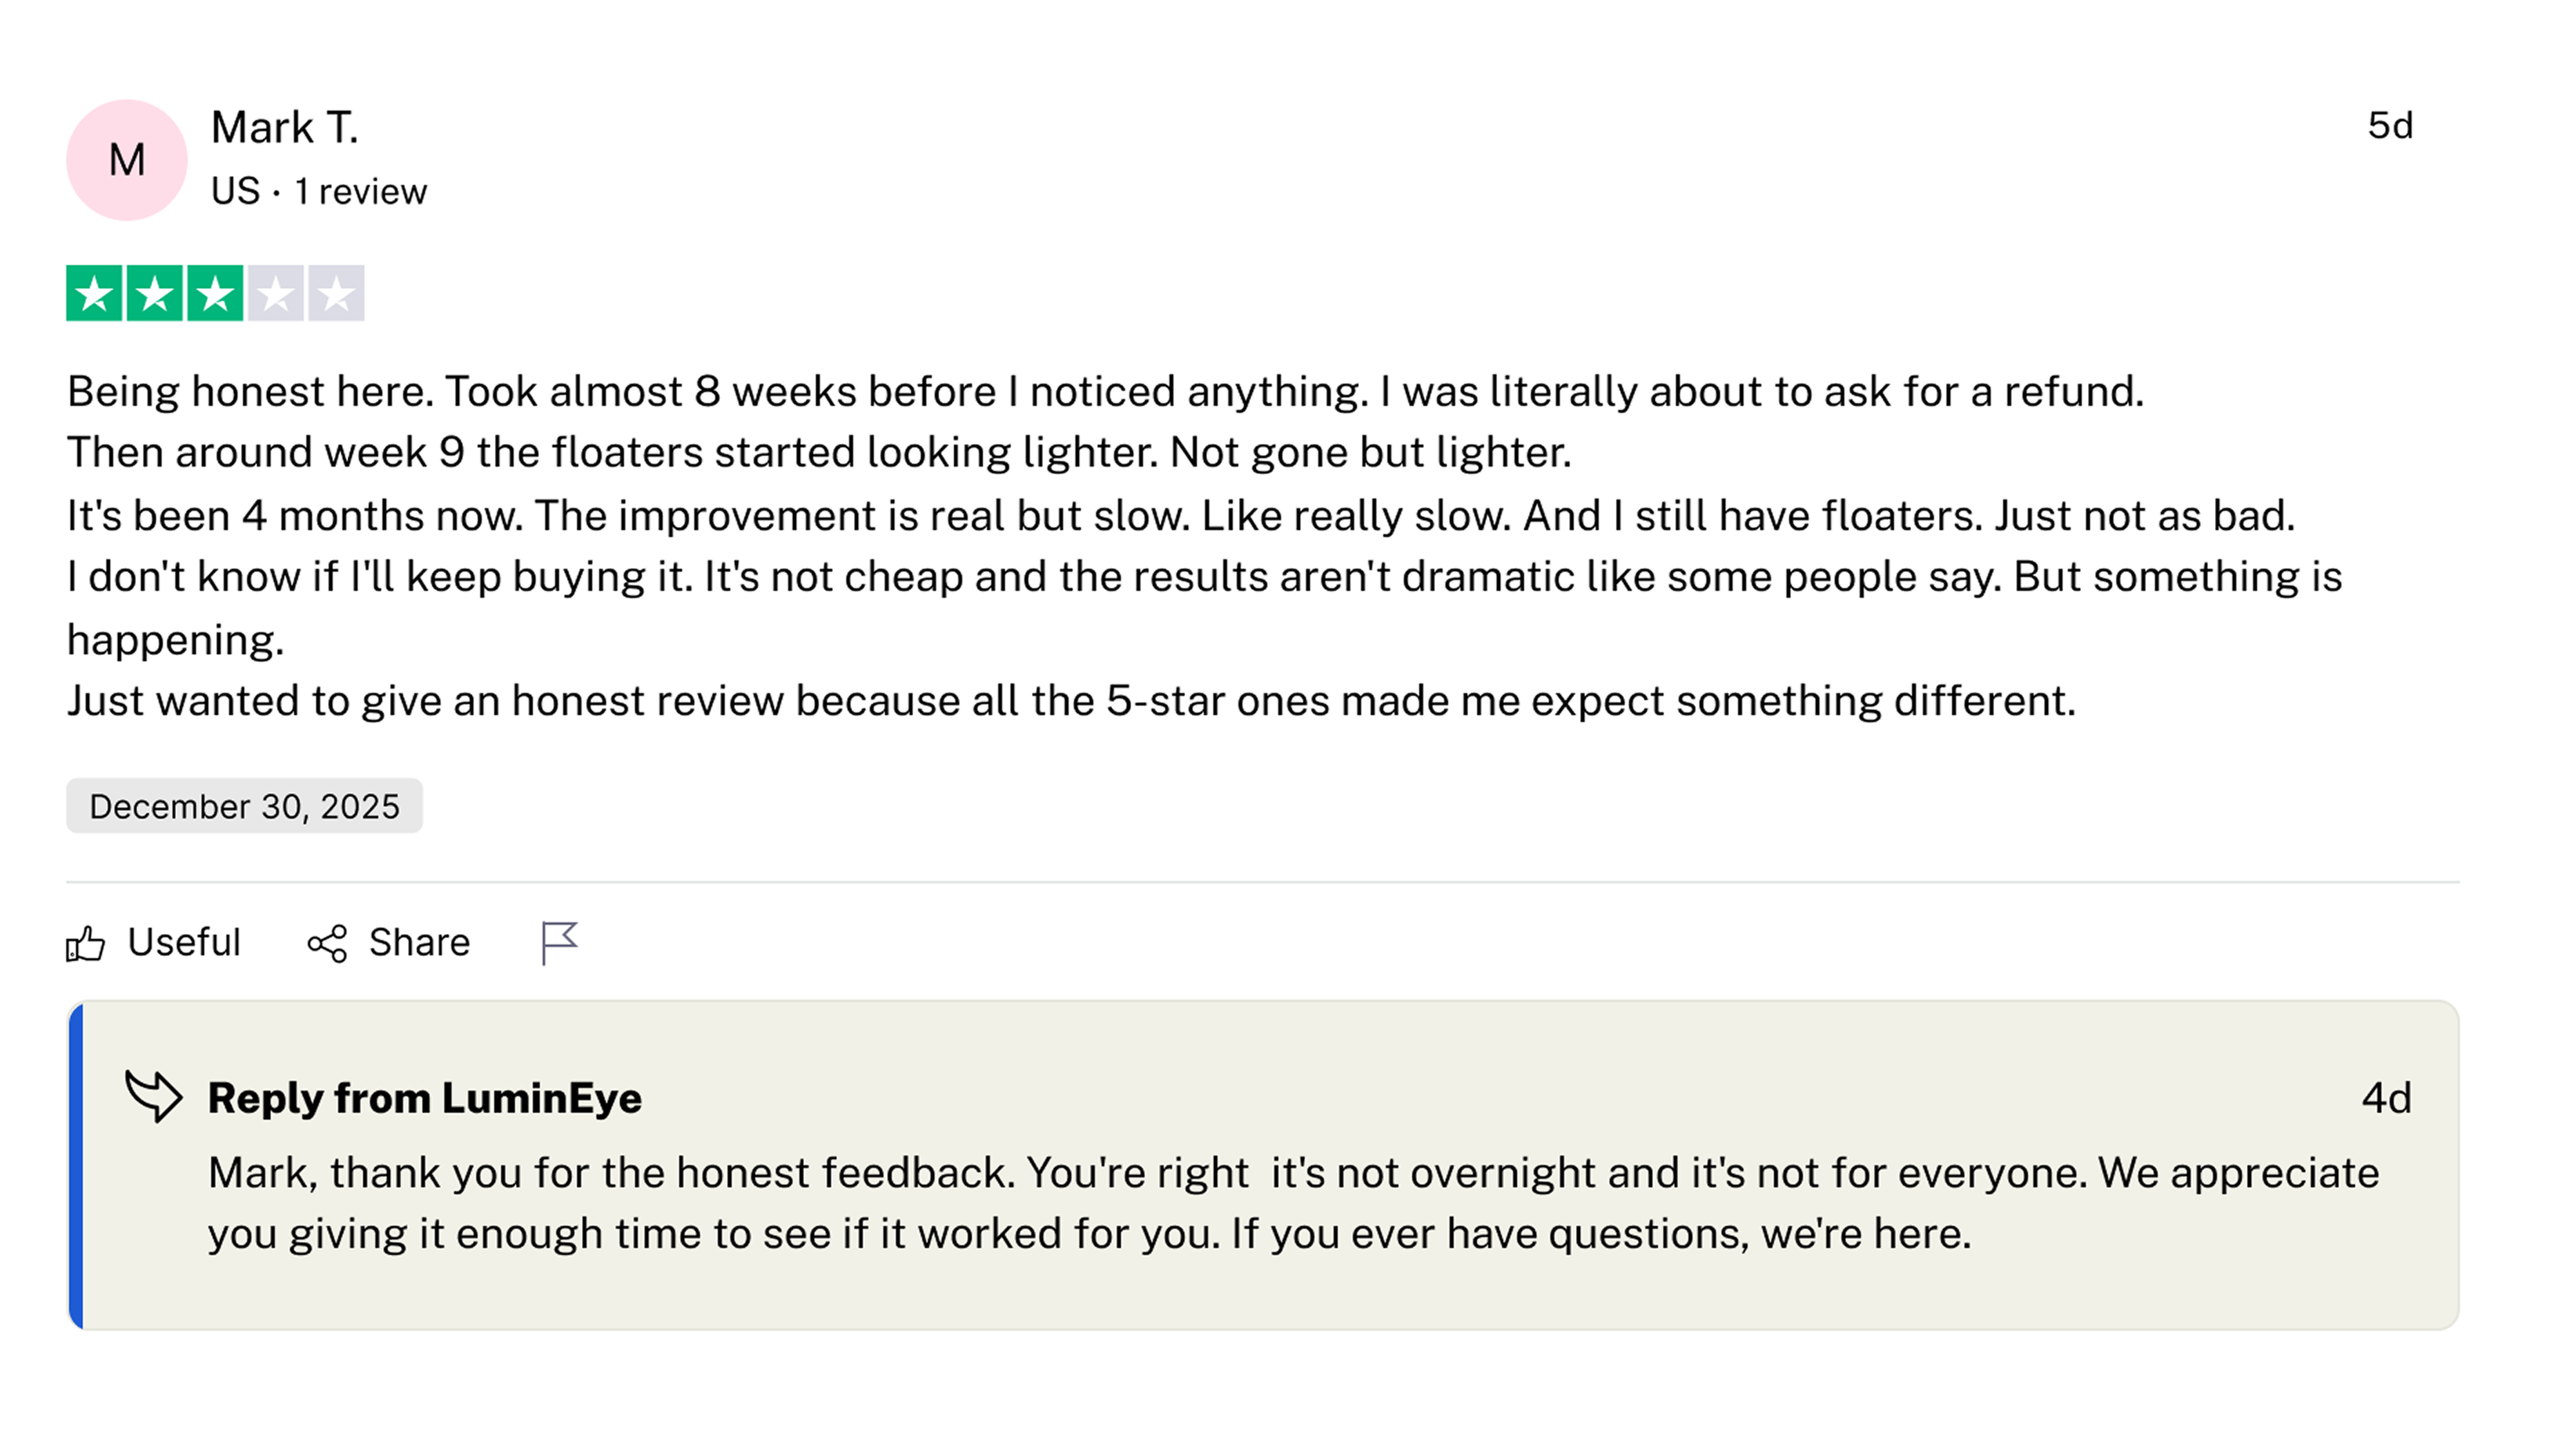Select the first green rating star

[94, 293]
